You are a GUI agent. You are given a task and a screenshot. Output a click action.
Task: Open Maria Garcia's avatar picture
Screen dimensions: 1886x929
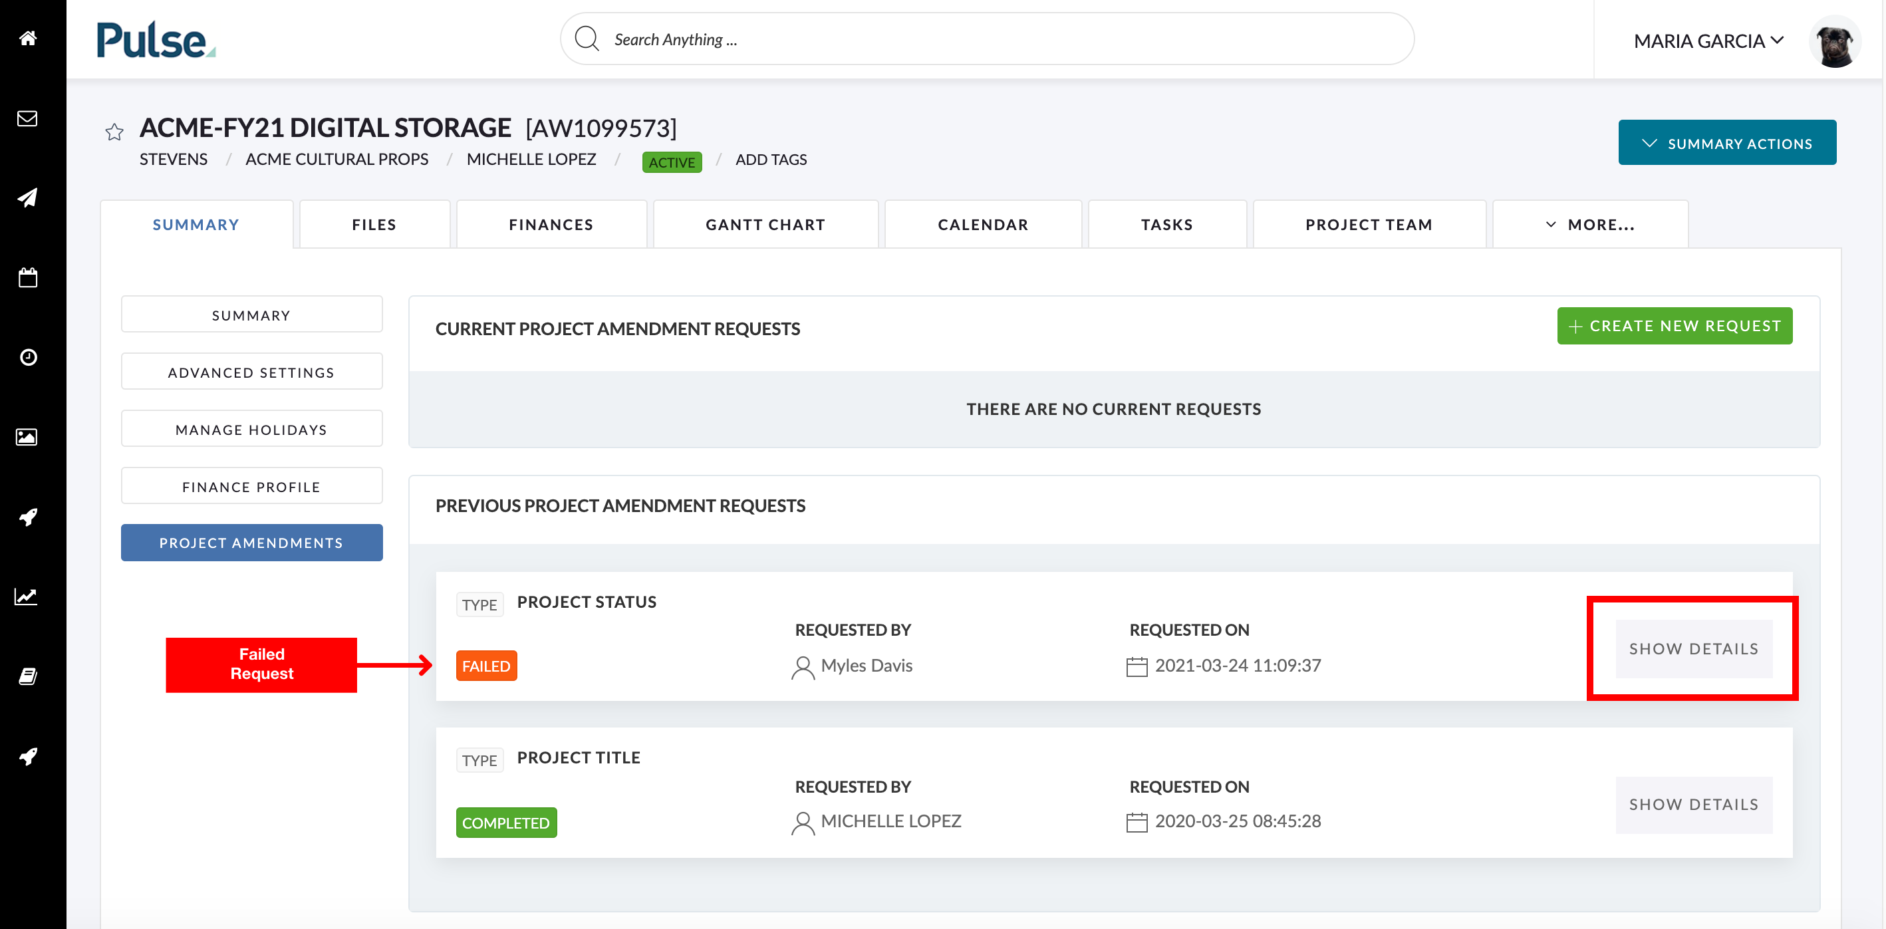pos(1835,43)
